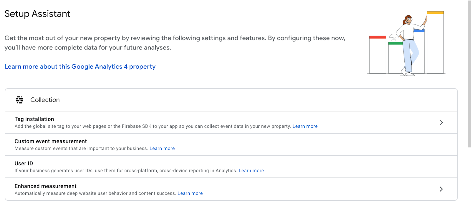This screenshot has height=206, width=471.
Task: Click the Collection section icon
Action: tap(19, 100)
